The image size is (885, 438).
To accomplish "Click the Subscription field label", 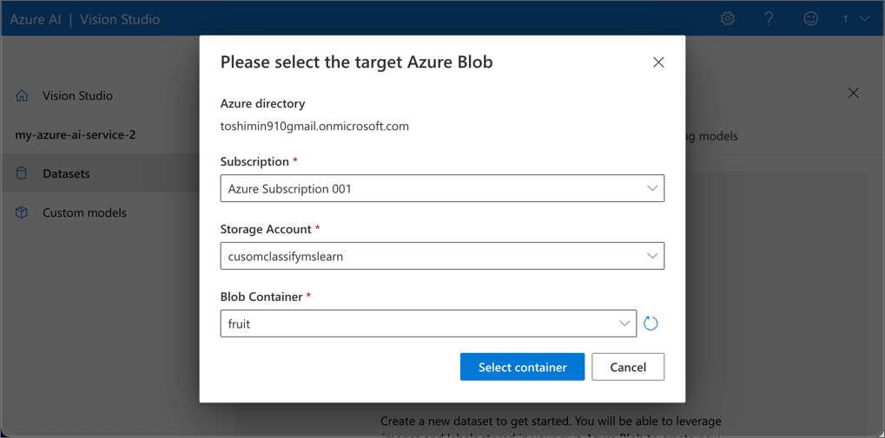I will (x=254, y=162).
